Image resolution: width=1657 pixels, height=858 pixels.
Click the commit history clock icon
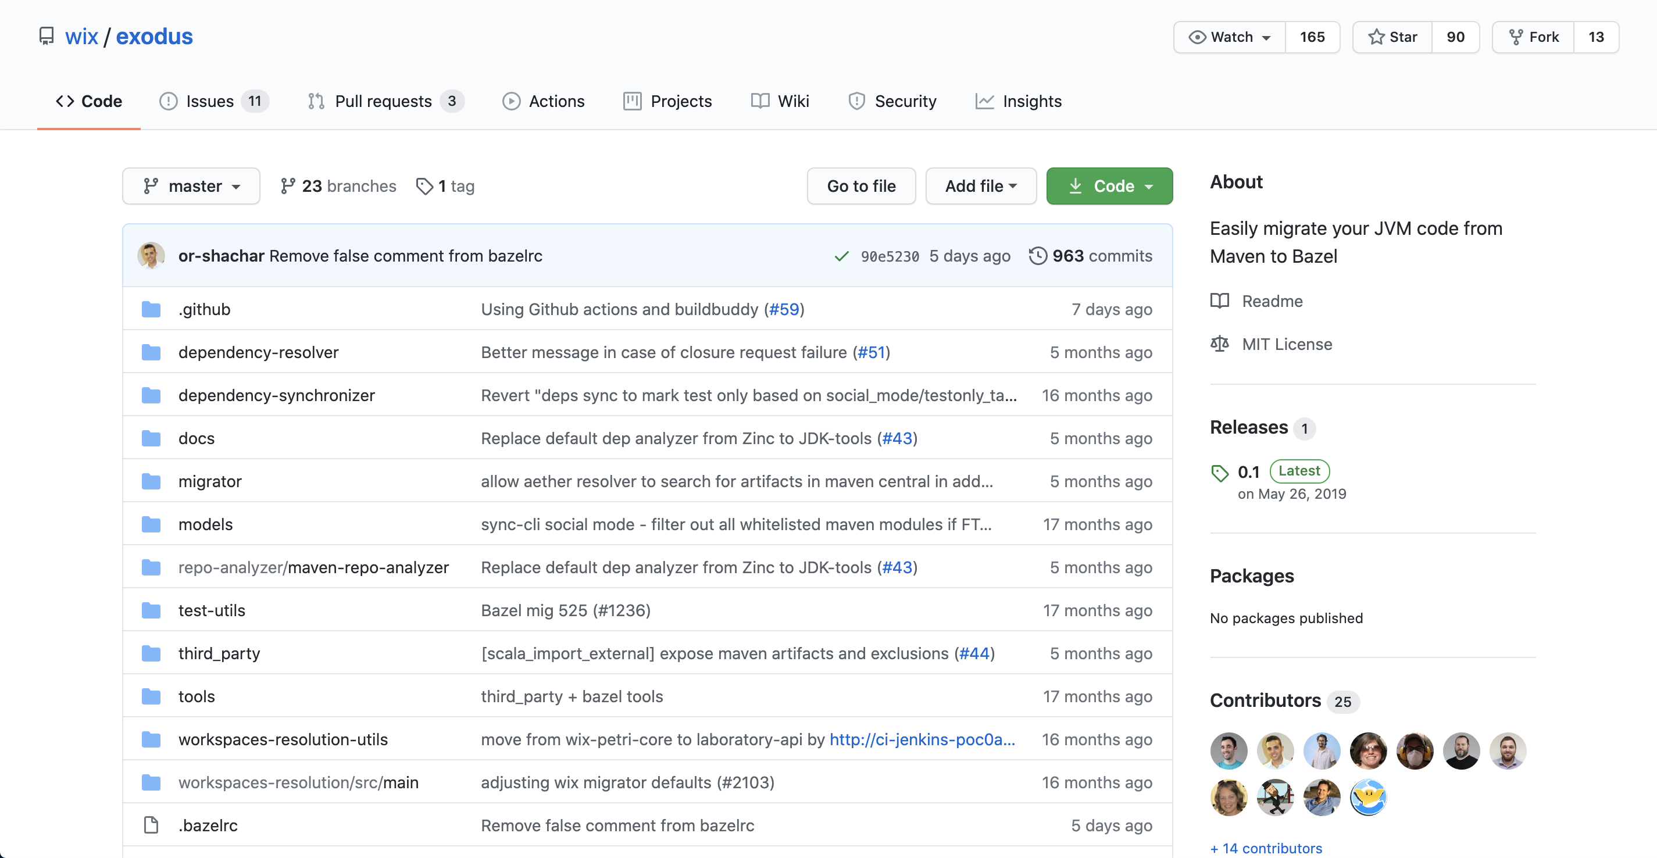(1037, 256)
